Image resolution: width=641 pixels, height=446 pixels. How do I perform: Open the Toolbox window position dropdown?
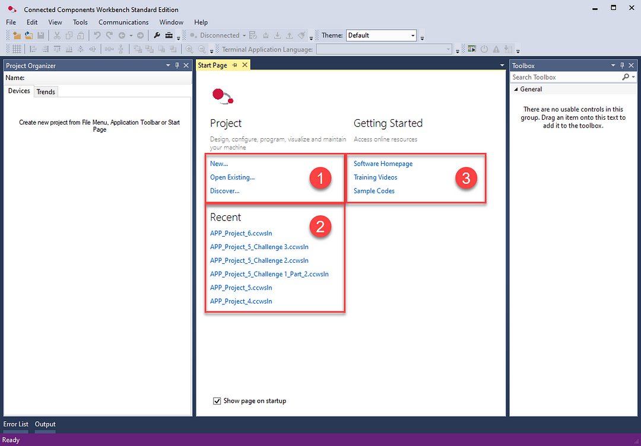613,65
